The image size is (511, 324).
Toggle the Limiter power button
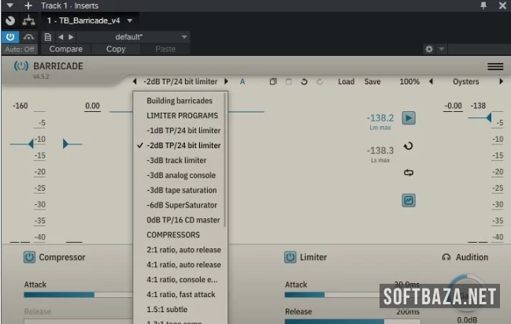290,257
